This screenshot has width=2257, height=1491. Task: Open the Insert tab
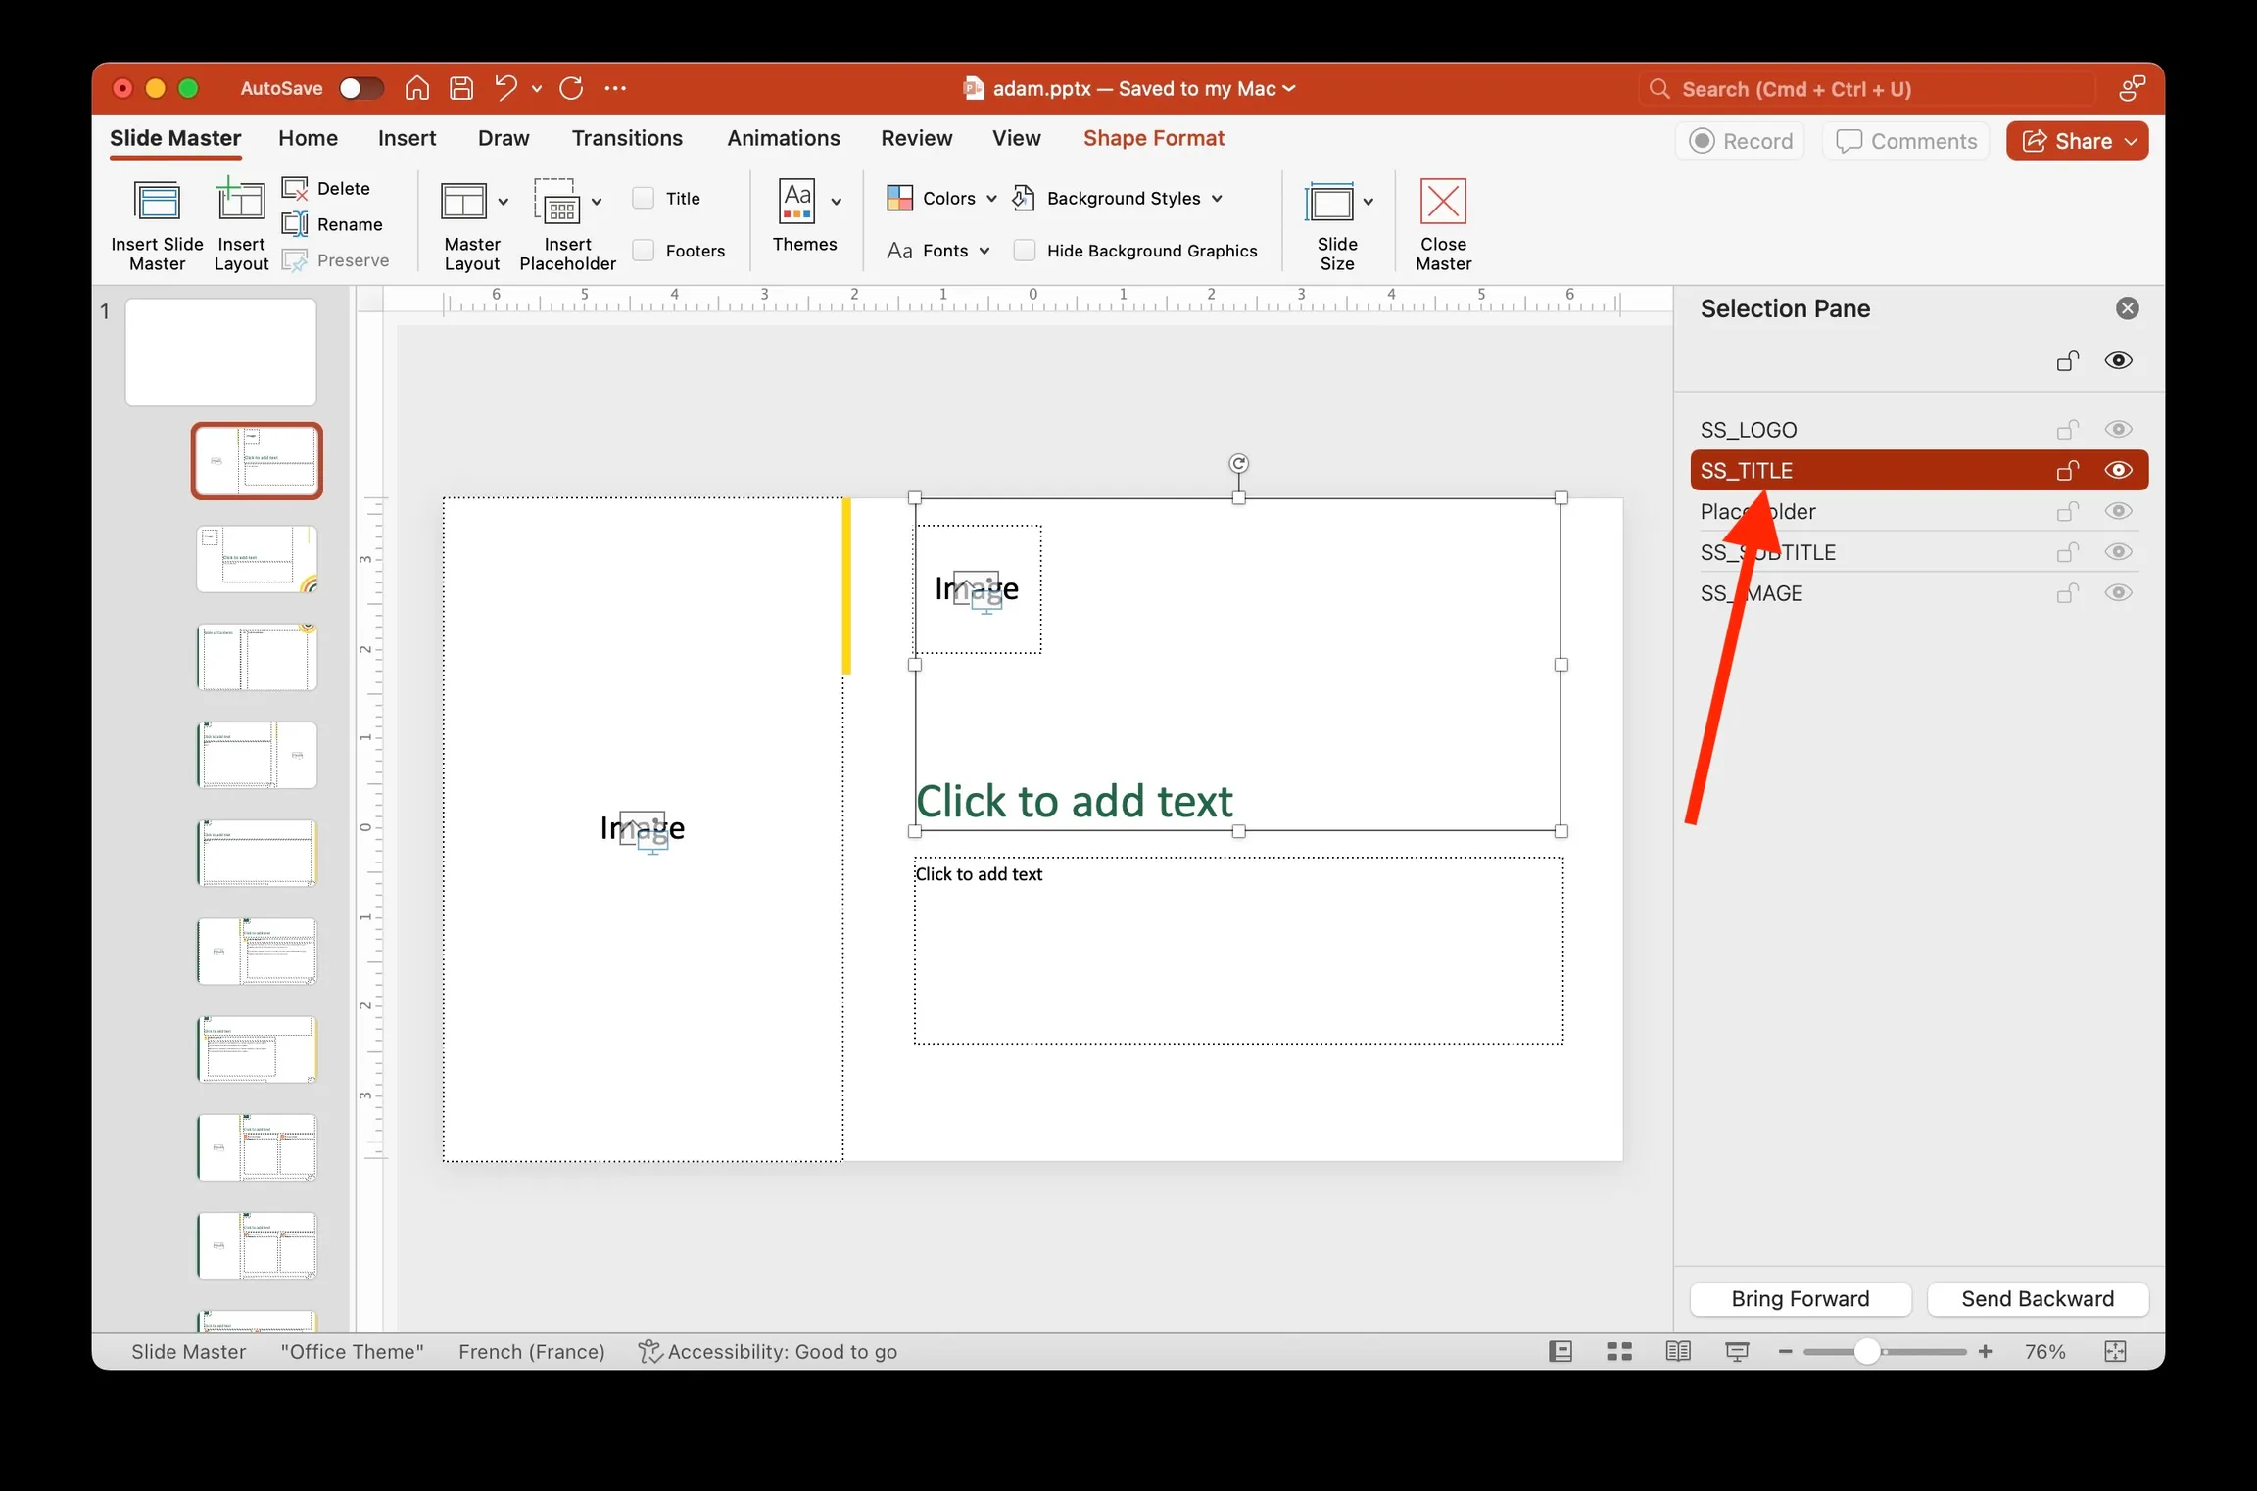407,138
